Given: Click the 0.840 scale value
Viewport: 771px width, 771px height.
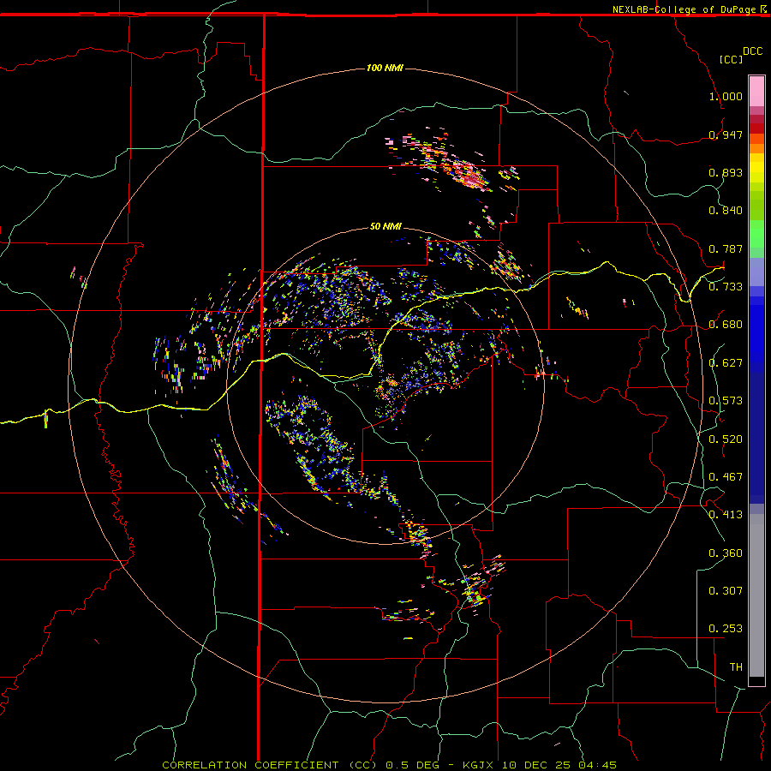Looking at the screenshot, I should (726, 211).
